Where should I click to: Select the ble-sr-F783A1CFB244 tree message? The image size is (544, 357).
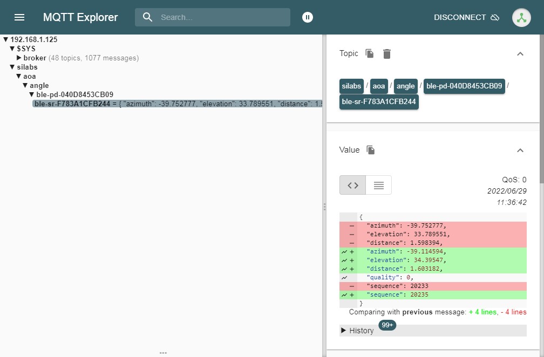pos(177,104)
